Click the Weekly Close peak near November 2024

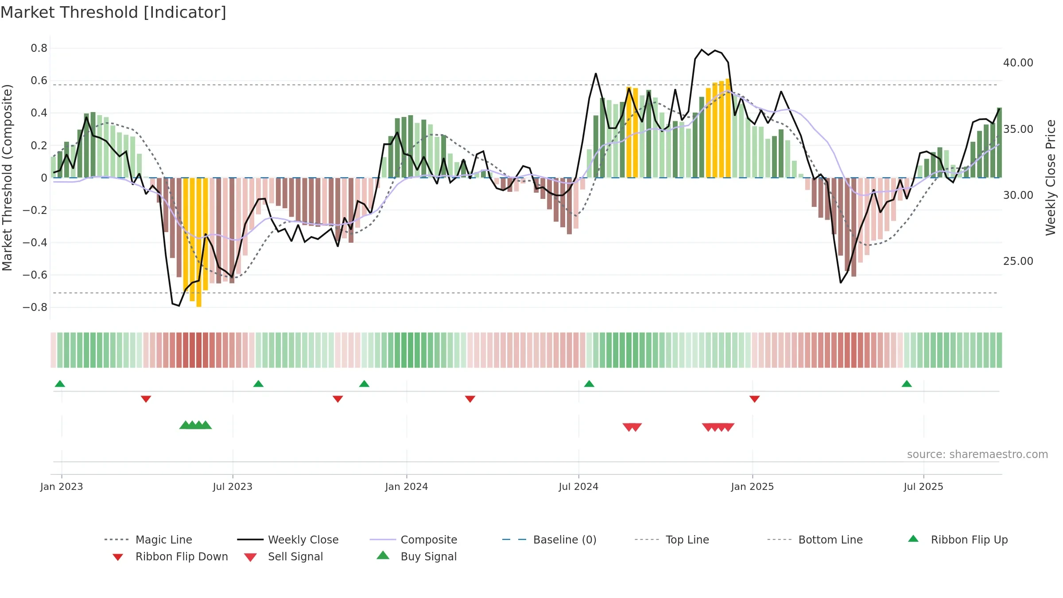pyautogui.click(x=702, y=50)
